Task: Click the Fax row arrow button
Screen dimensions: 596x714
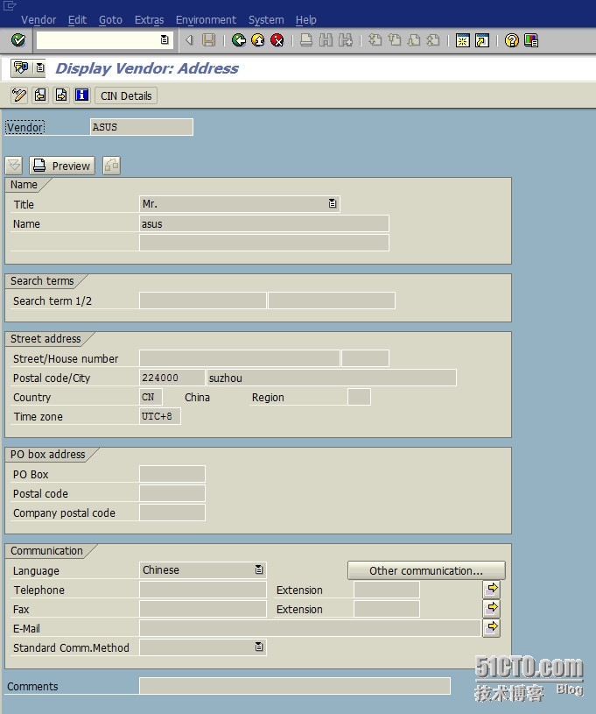Action: click(x=491, y=608)
